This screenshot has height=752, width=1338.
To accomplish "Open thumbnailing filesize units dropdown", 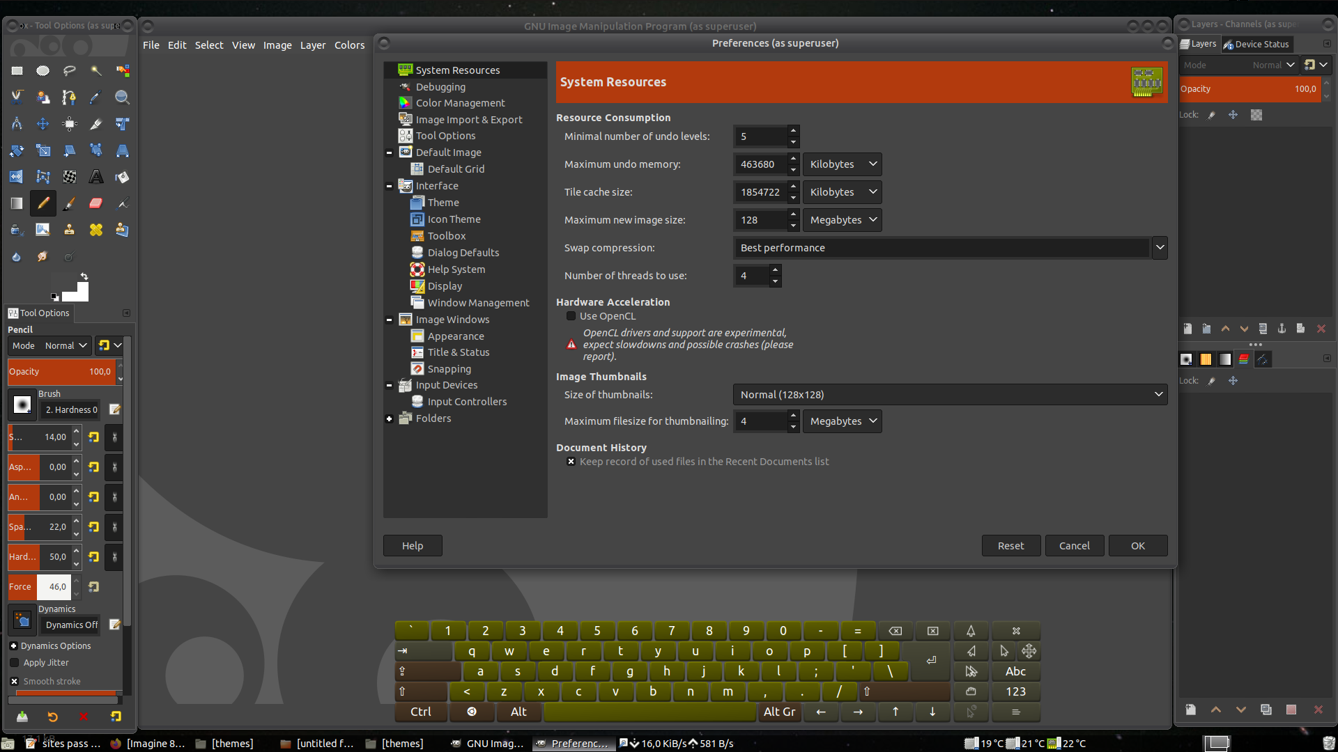I will pyautogui.click(x=842, y=421).
